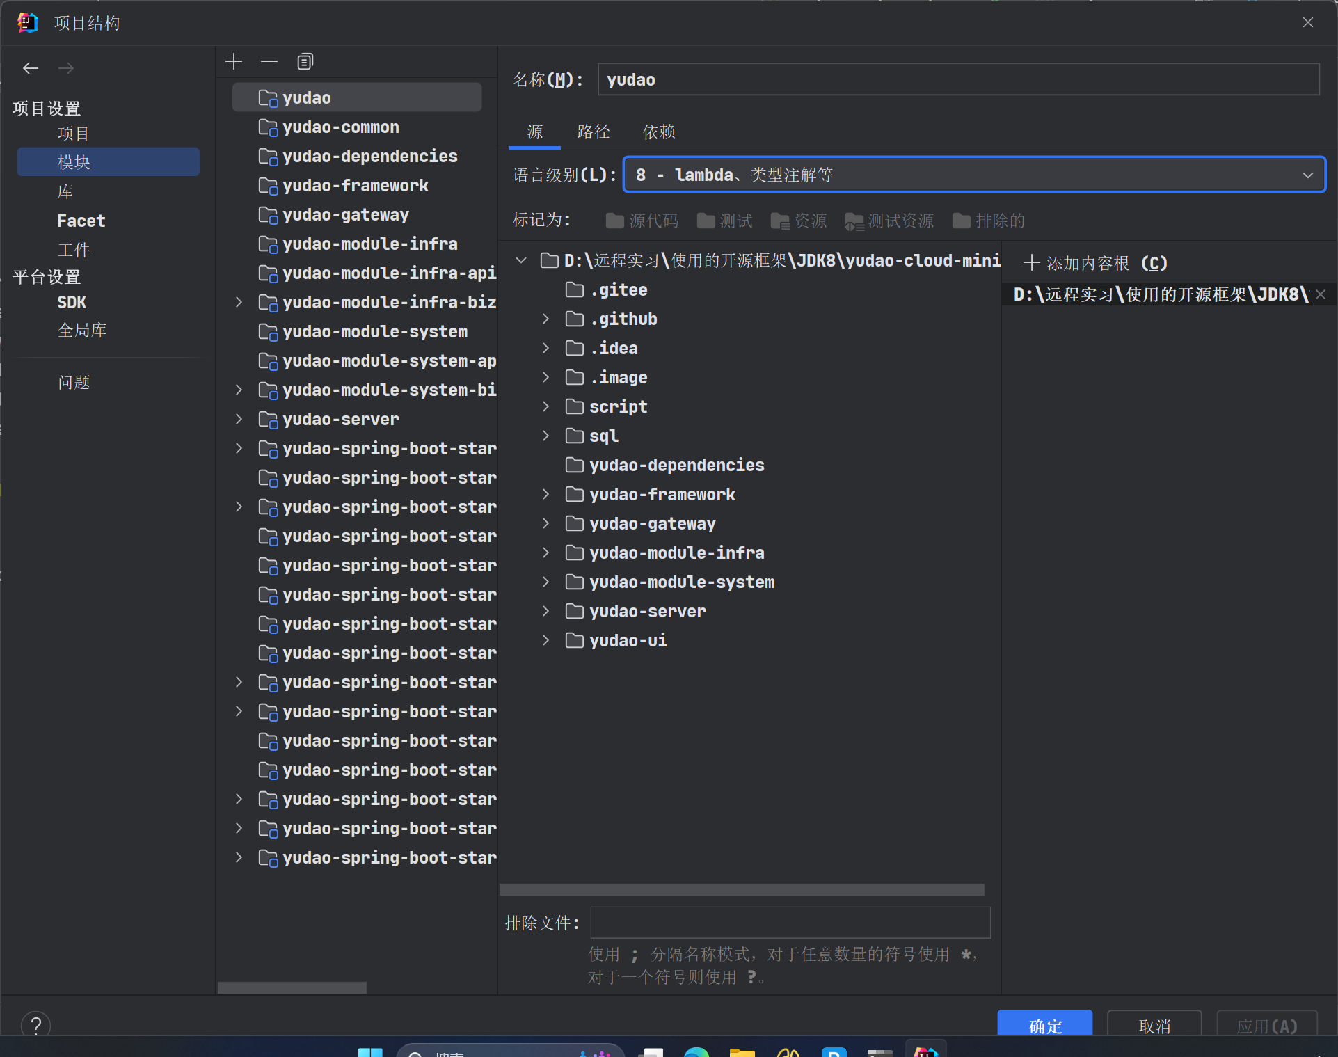Screen dimensions: 1338x1057
Task: Switch to the 路径 tab
Action: [593, 132]
